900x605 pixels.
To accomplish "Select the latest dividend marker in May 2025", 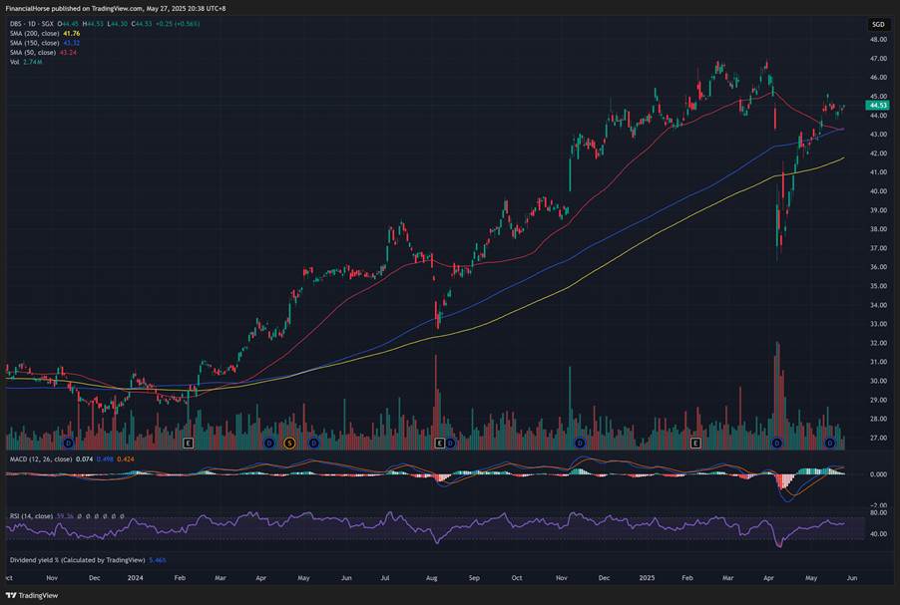I will pyautogui.click(x=832, y=442).
